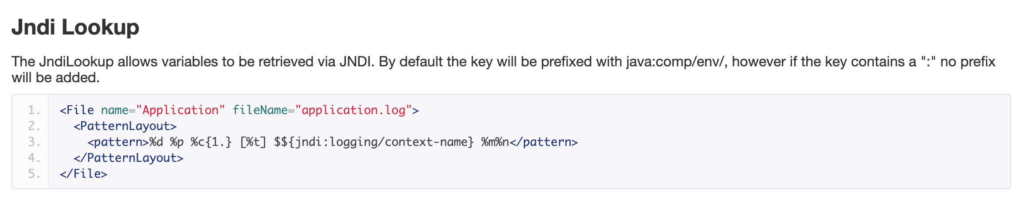Click "java:comp/env/" in the description text
This screenshot has width=1012, height=199.
click(x=677, y=62)
